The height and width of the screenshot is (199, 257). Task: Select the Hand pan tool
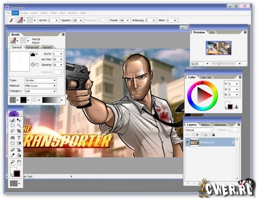[19, 162]
